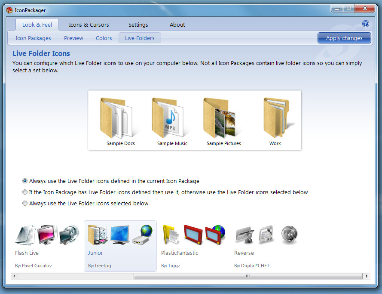Click the horizontal scrollbar left arrow
Viewport: 382px width, 294px height.
14,276
